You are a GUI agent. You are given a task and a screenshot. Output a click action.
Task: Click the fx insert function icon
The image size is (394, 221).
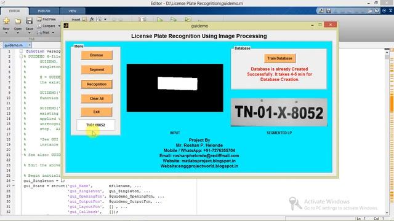click(x=92, y=19)
